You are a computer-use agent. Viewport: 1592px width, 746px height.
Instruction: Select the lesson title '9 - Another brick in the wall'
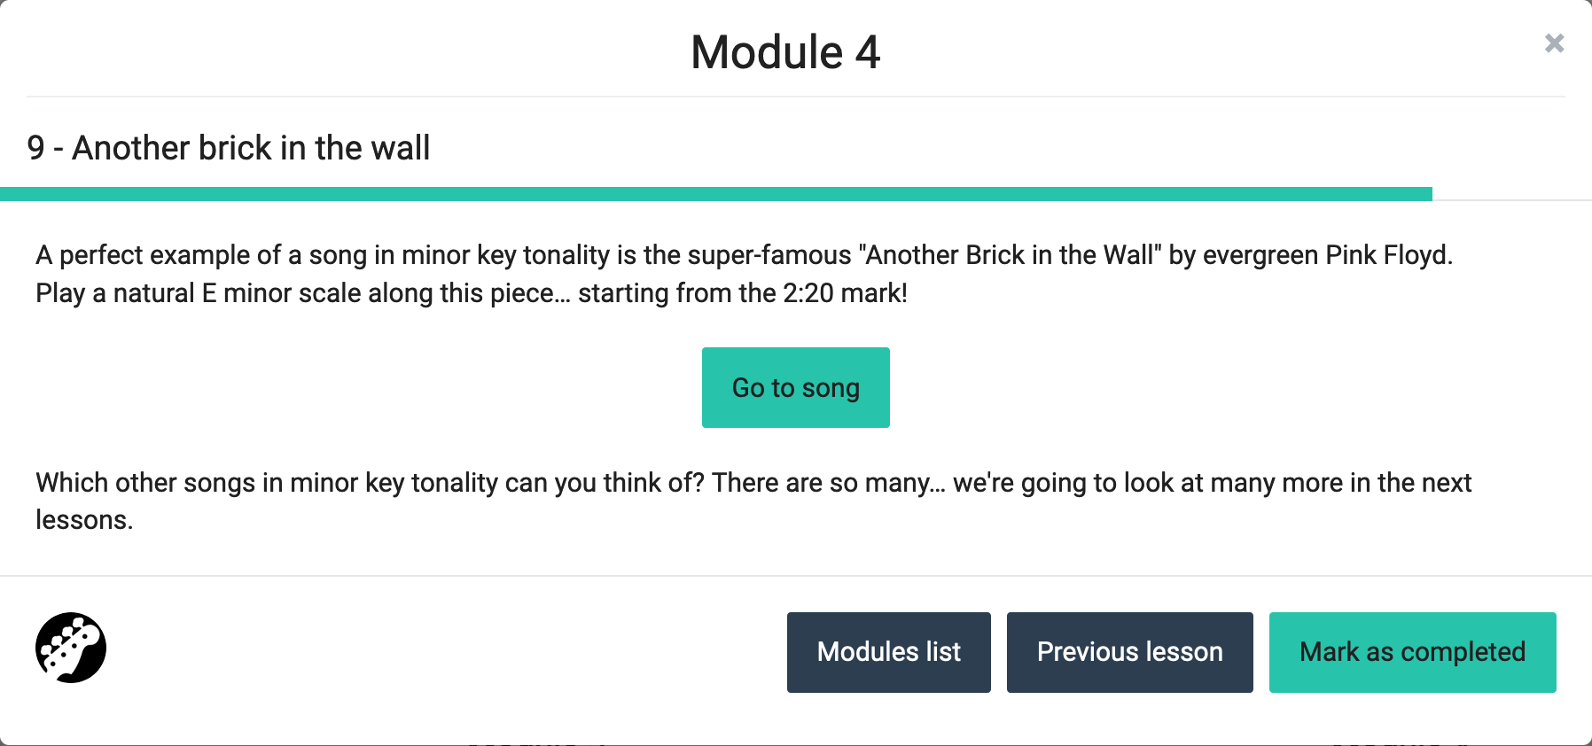click(x=229, y=148)
